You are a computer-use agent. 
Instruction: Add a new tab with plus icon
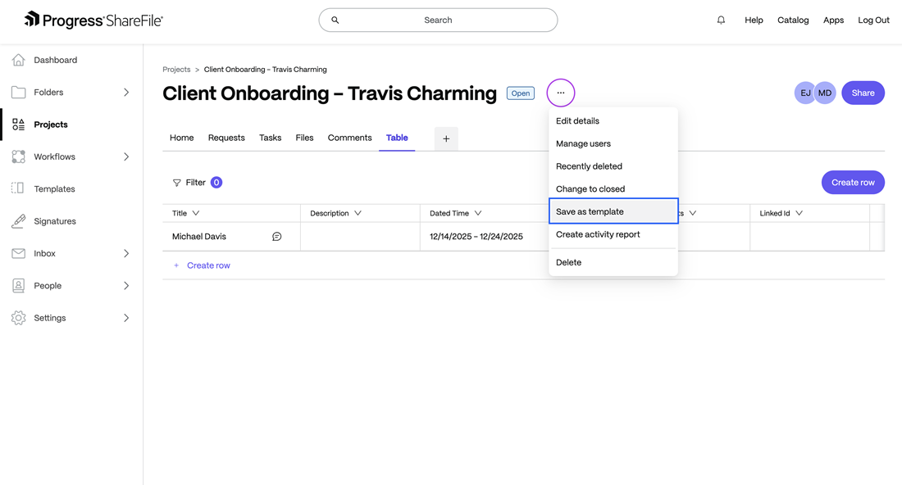point(446,139)
